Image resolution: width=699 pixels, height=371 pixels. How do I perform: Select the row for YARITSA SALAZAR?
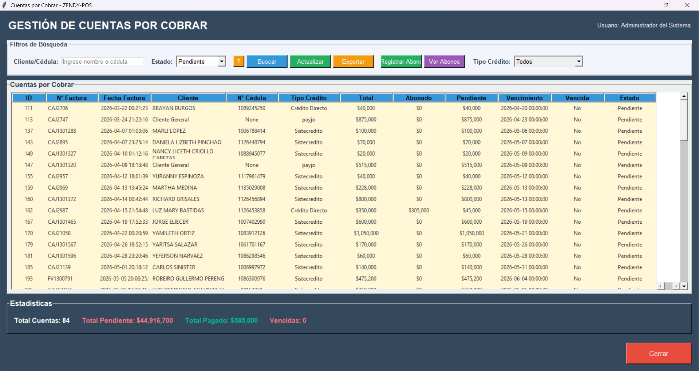pyautogui.click(x=334, y=244)
